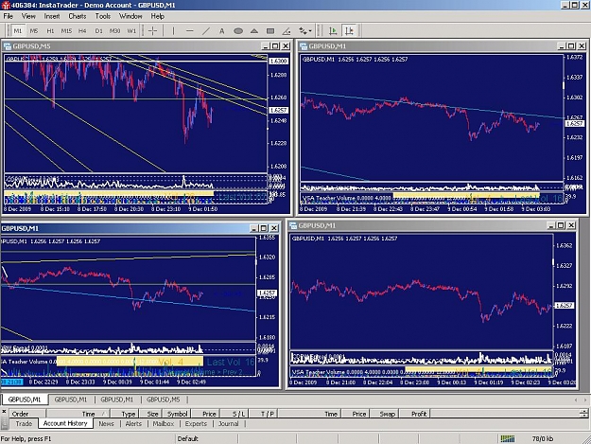Switch timeframe to H1

point(50,31)
